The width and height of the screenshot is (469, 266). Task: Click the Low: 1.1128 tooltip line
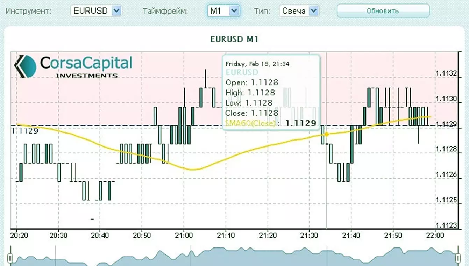249,103
